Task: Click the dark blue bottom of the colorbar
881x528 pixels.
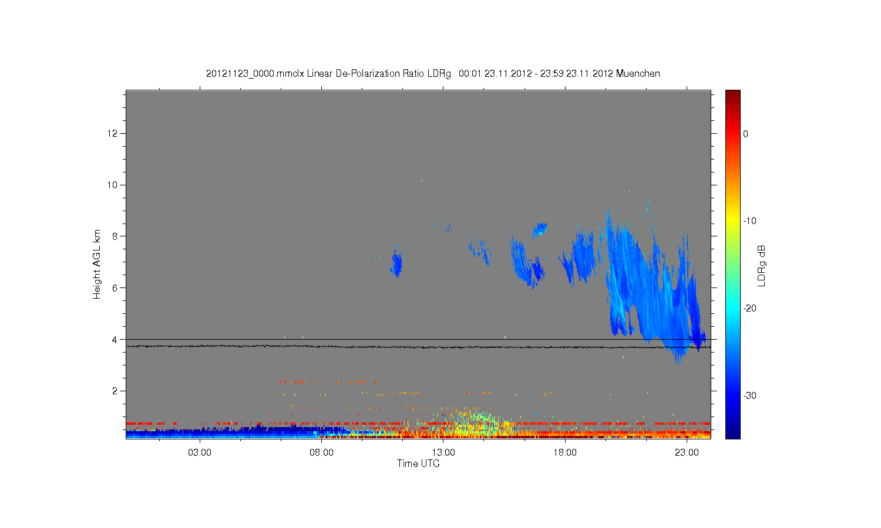Action: 733,431
